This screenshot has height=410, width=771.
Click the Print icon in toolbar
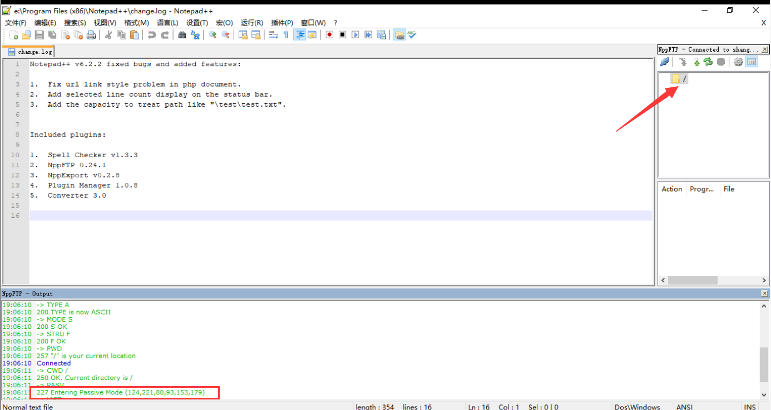(91, 35)
